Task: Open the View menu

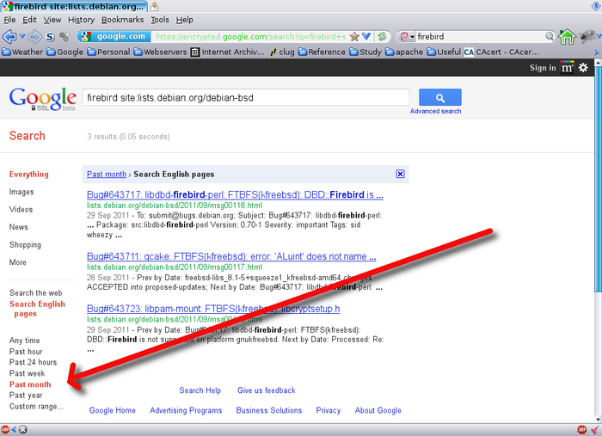Action: (x=52, y=20)
